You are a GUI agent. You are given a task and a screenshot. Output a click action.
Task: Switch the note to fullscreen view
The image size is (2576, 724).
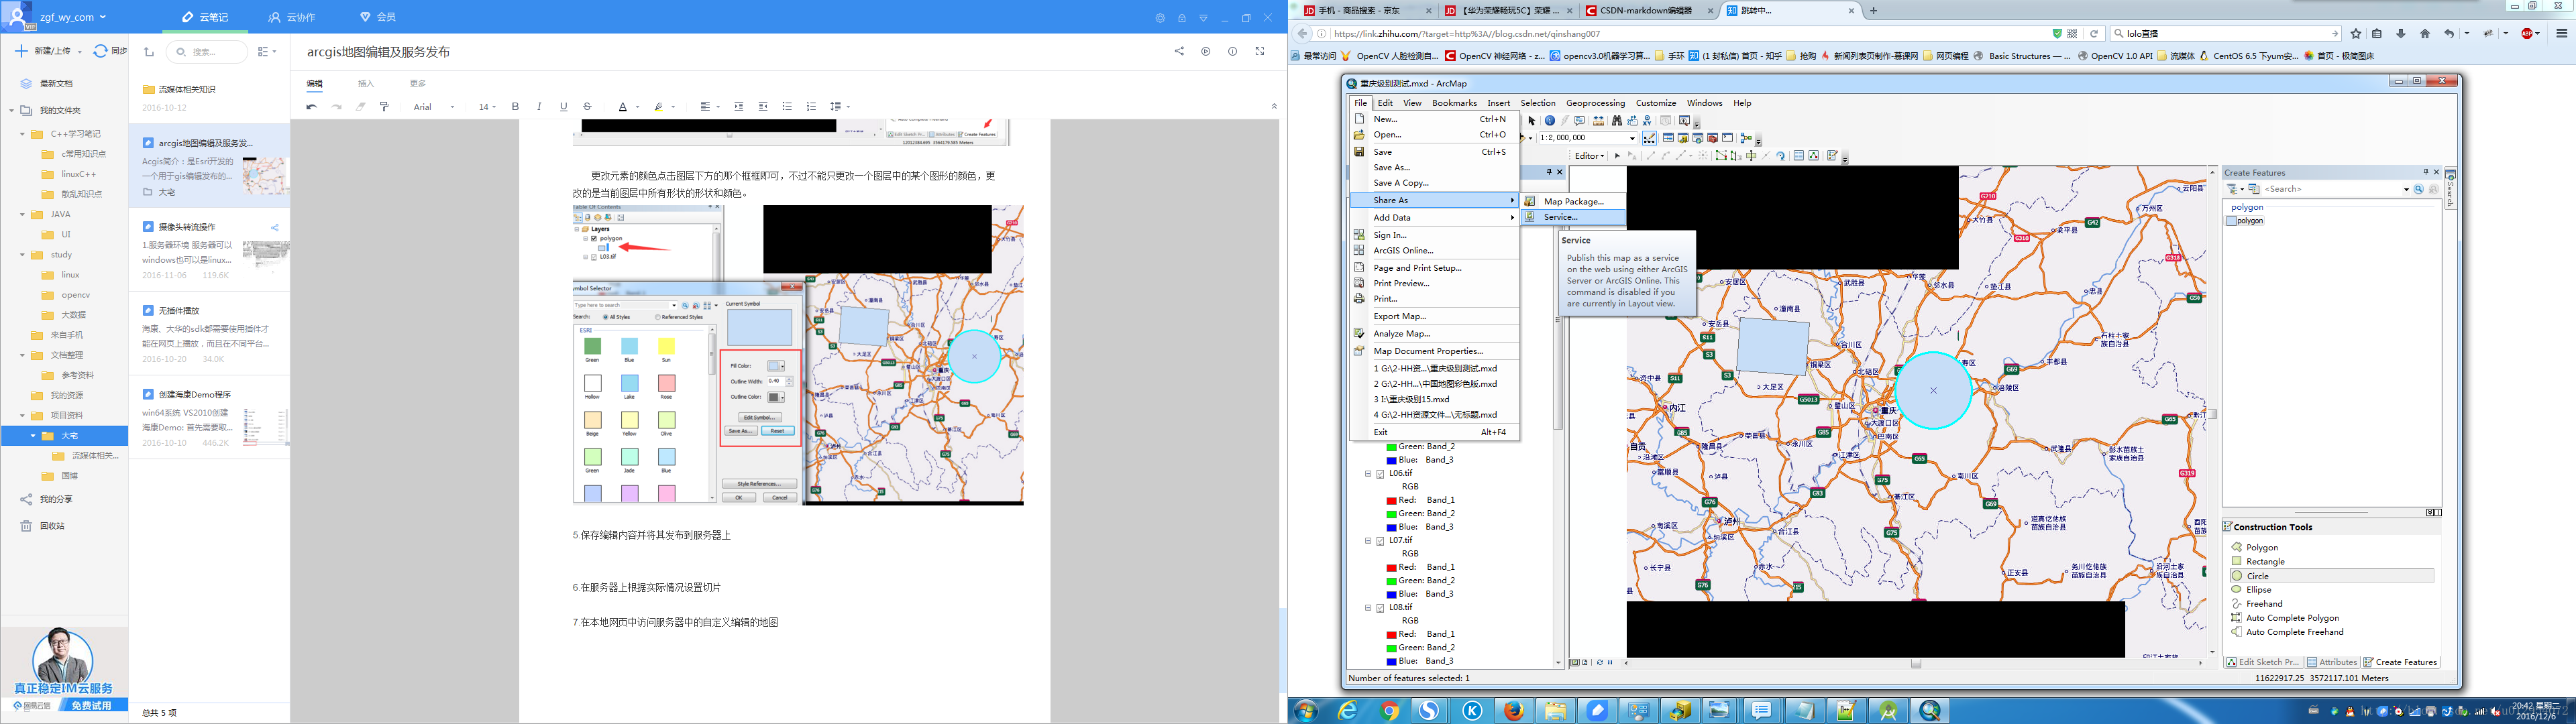1260,51
